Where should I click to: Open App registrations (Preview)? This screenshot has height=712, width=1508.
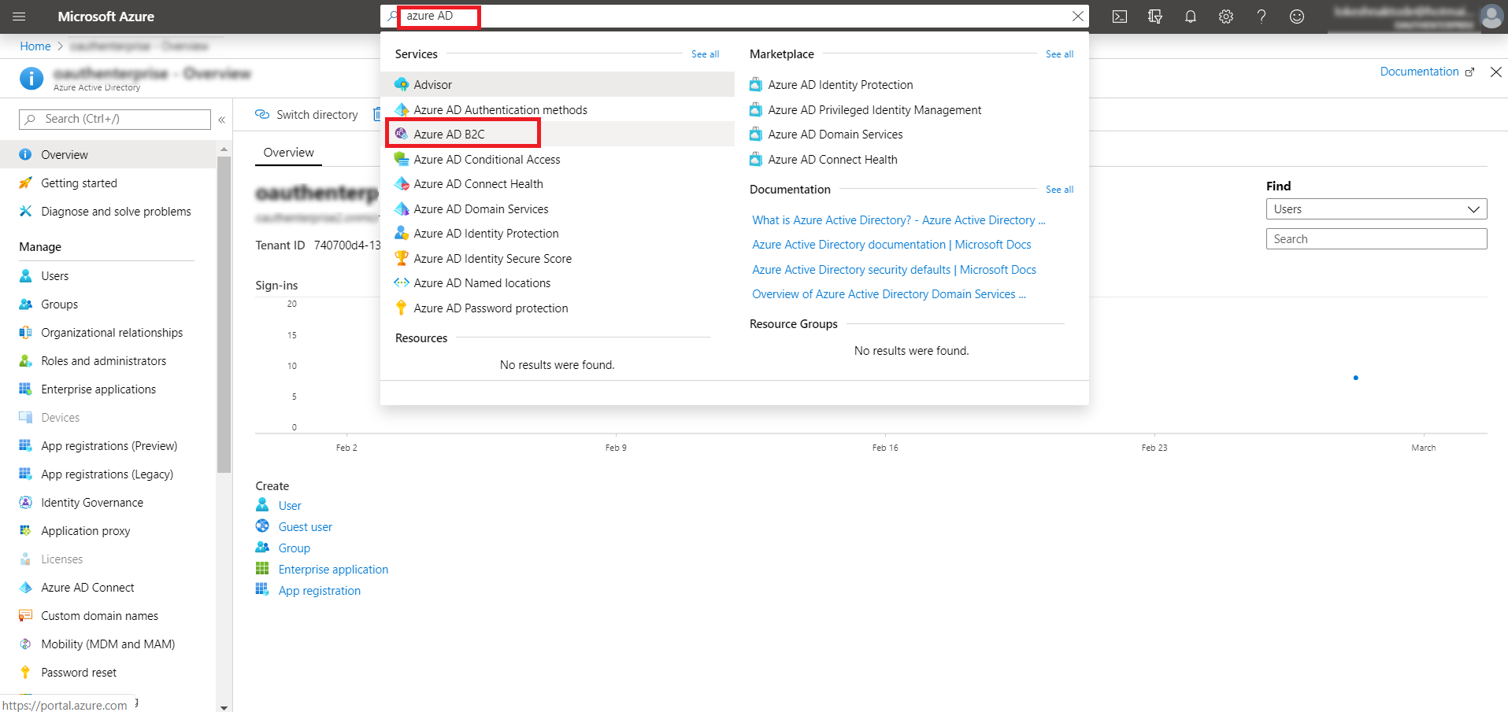pos(108,445)
